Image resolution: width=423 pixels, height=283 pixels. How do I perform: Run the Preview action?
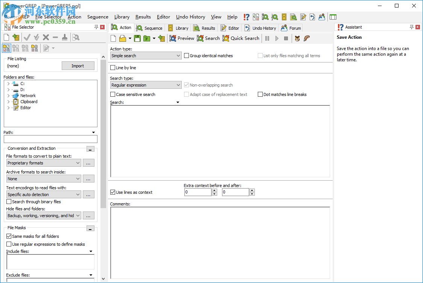182,38
